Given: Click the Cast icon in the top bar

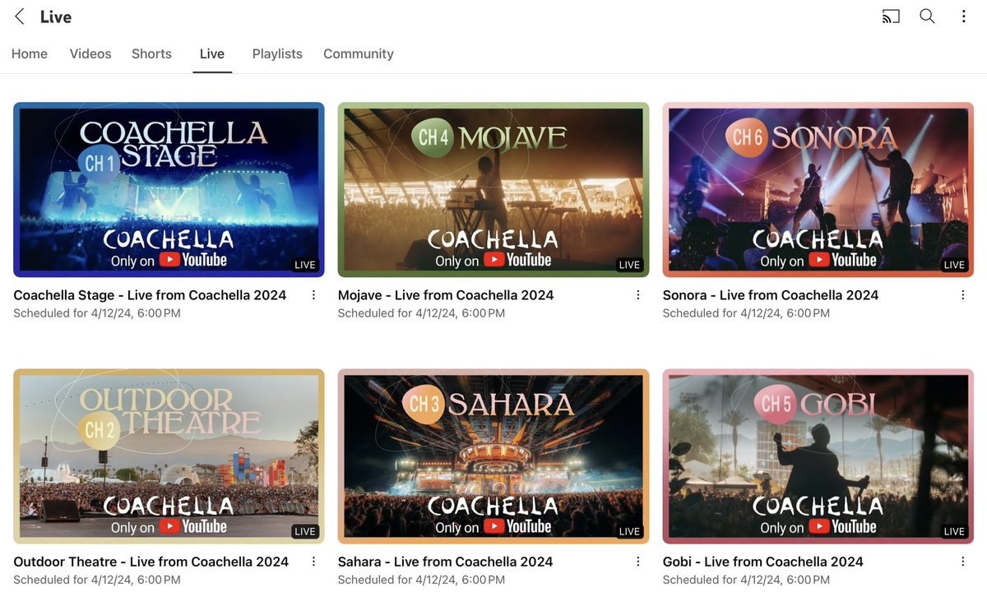Looking at the screenshot, I should click(890, 16).
